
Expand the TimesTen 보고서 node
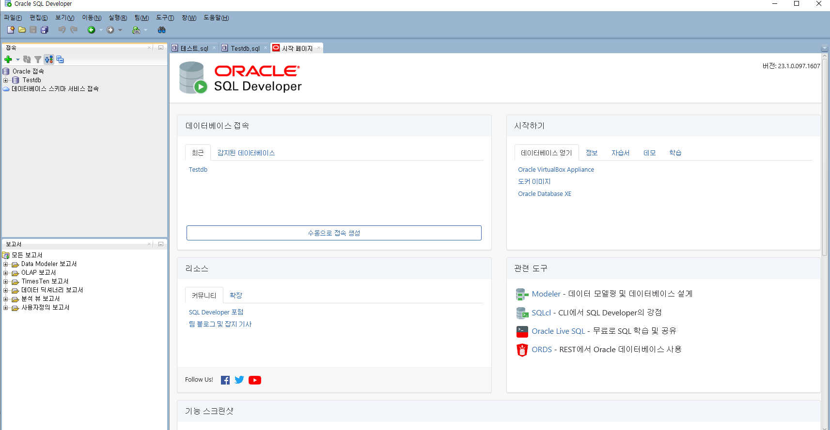6,282
